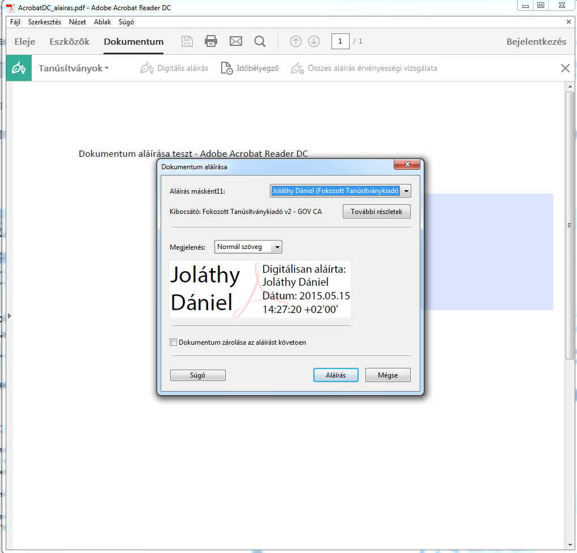Click the Kibocsátó issuer text

pyautogui.click(x=246, y=211)
